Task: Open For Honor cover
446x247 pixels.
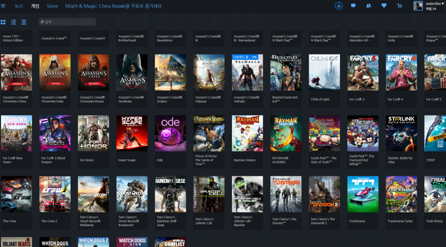Action: (x=93, y=133)
